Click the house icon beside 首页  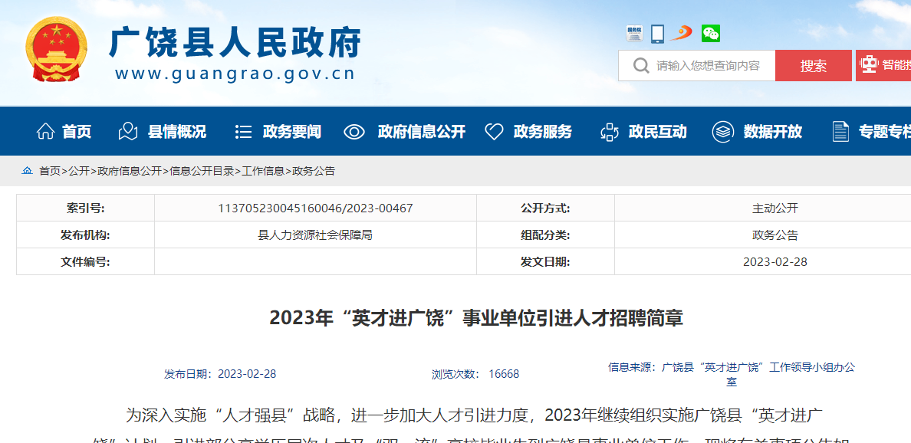click(45, 131)
